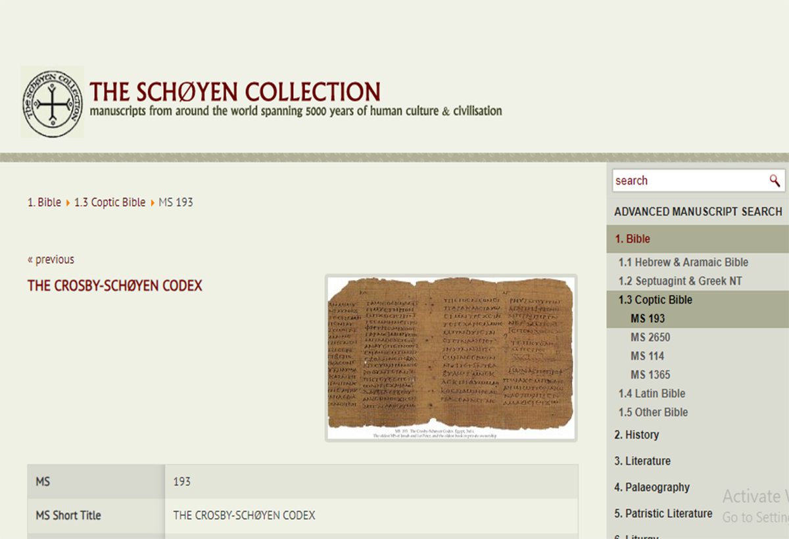
Task: Select MS 193 in sidebar
Action: (648, 319)
